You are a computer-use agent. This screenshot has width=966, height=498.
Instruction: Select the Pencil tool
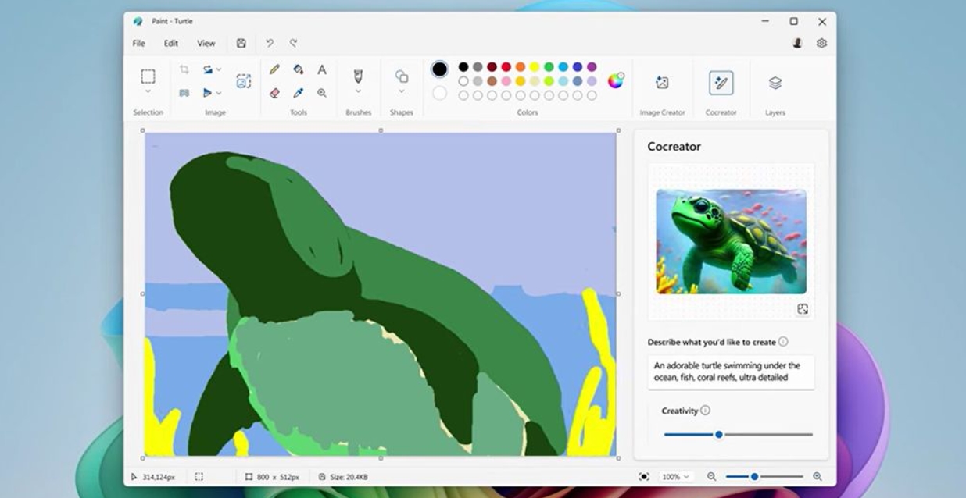tap(274, 69)
